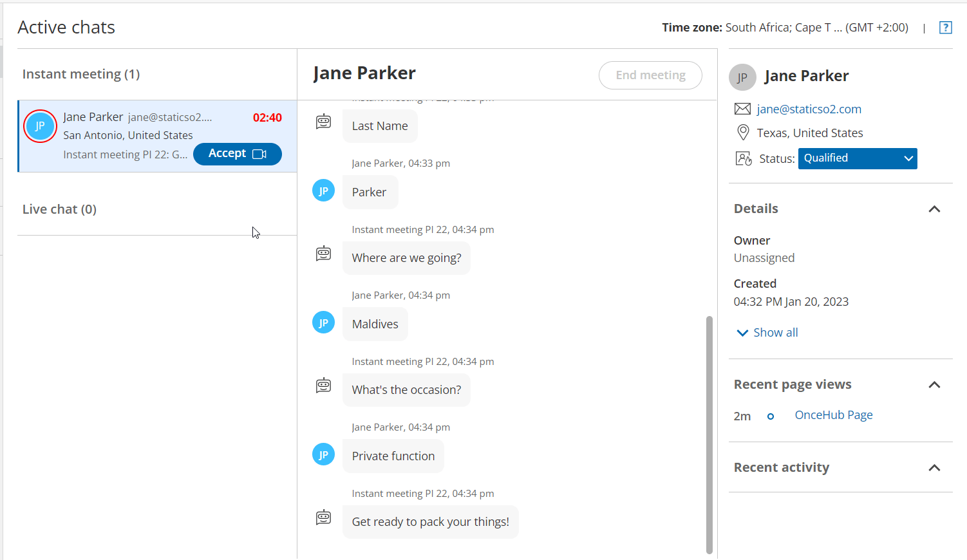Click 'San Antonio, United States' location text
This screenshot has height=560, width=967.
pyautogui.click(x=128, y=135)
